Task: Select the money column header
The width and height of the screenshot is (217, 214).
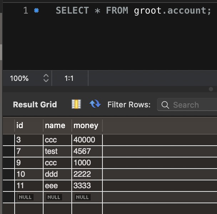Action: pos(86,125)
